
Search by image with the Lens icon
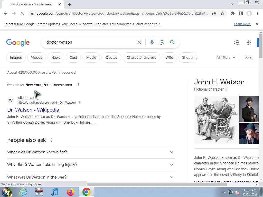pyautogui.click(x=162, y=42)
